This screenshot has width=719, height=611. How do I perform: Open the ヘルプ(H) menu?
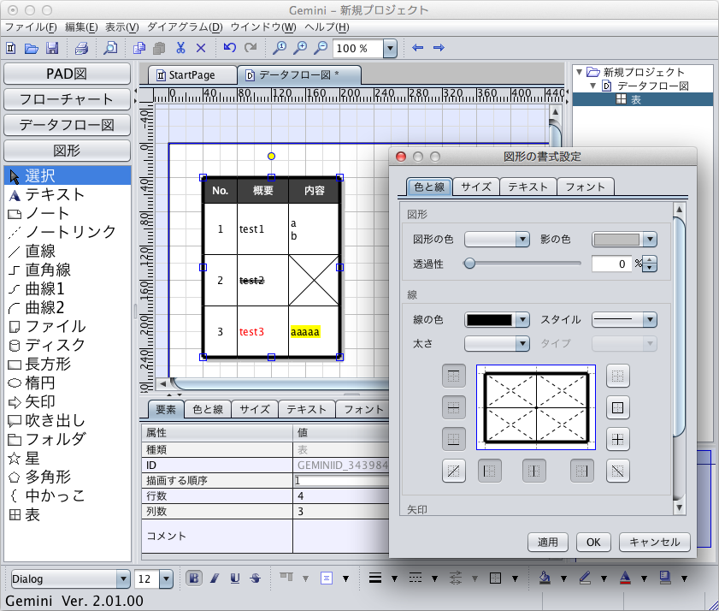coord(327,27)
